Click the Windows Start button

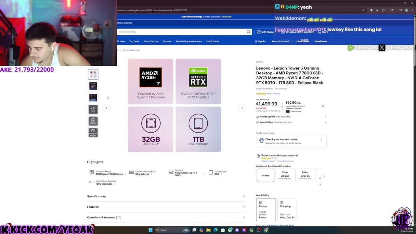(150, 230)
